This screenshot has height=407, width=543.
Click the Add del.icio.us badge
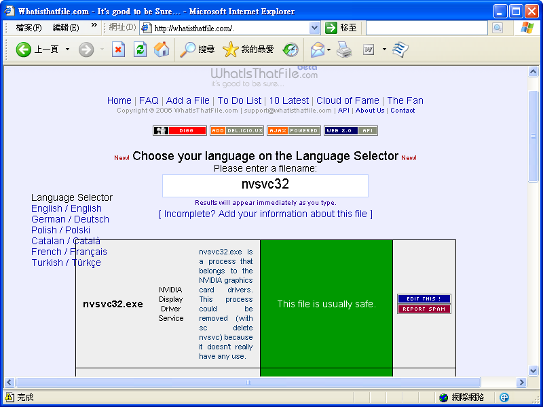coord(237,130)
